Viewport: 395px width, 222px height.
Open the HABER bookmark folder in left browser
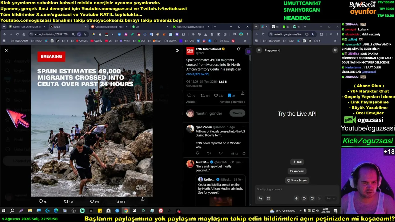(x=37, y=41)
